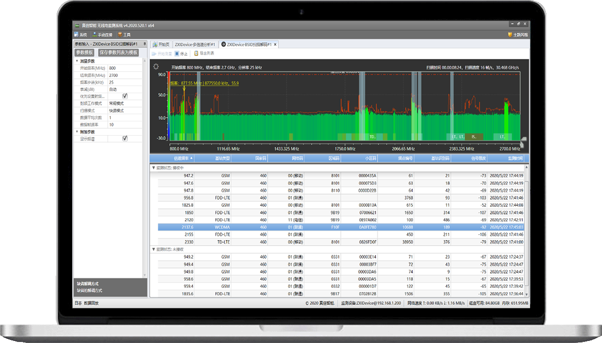Click the theme style shield icon
This screenshot has width=602, height=343.
[x=510, y=35]
